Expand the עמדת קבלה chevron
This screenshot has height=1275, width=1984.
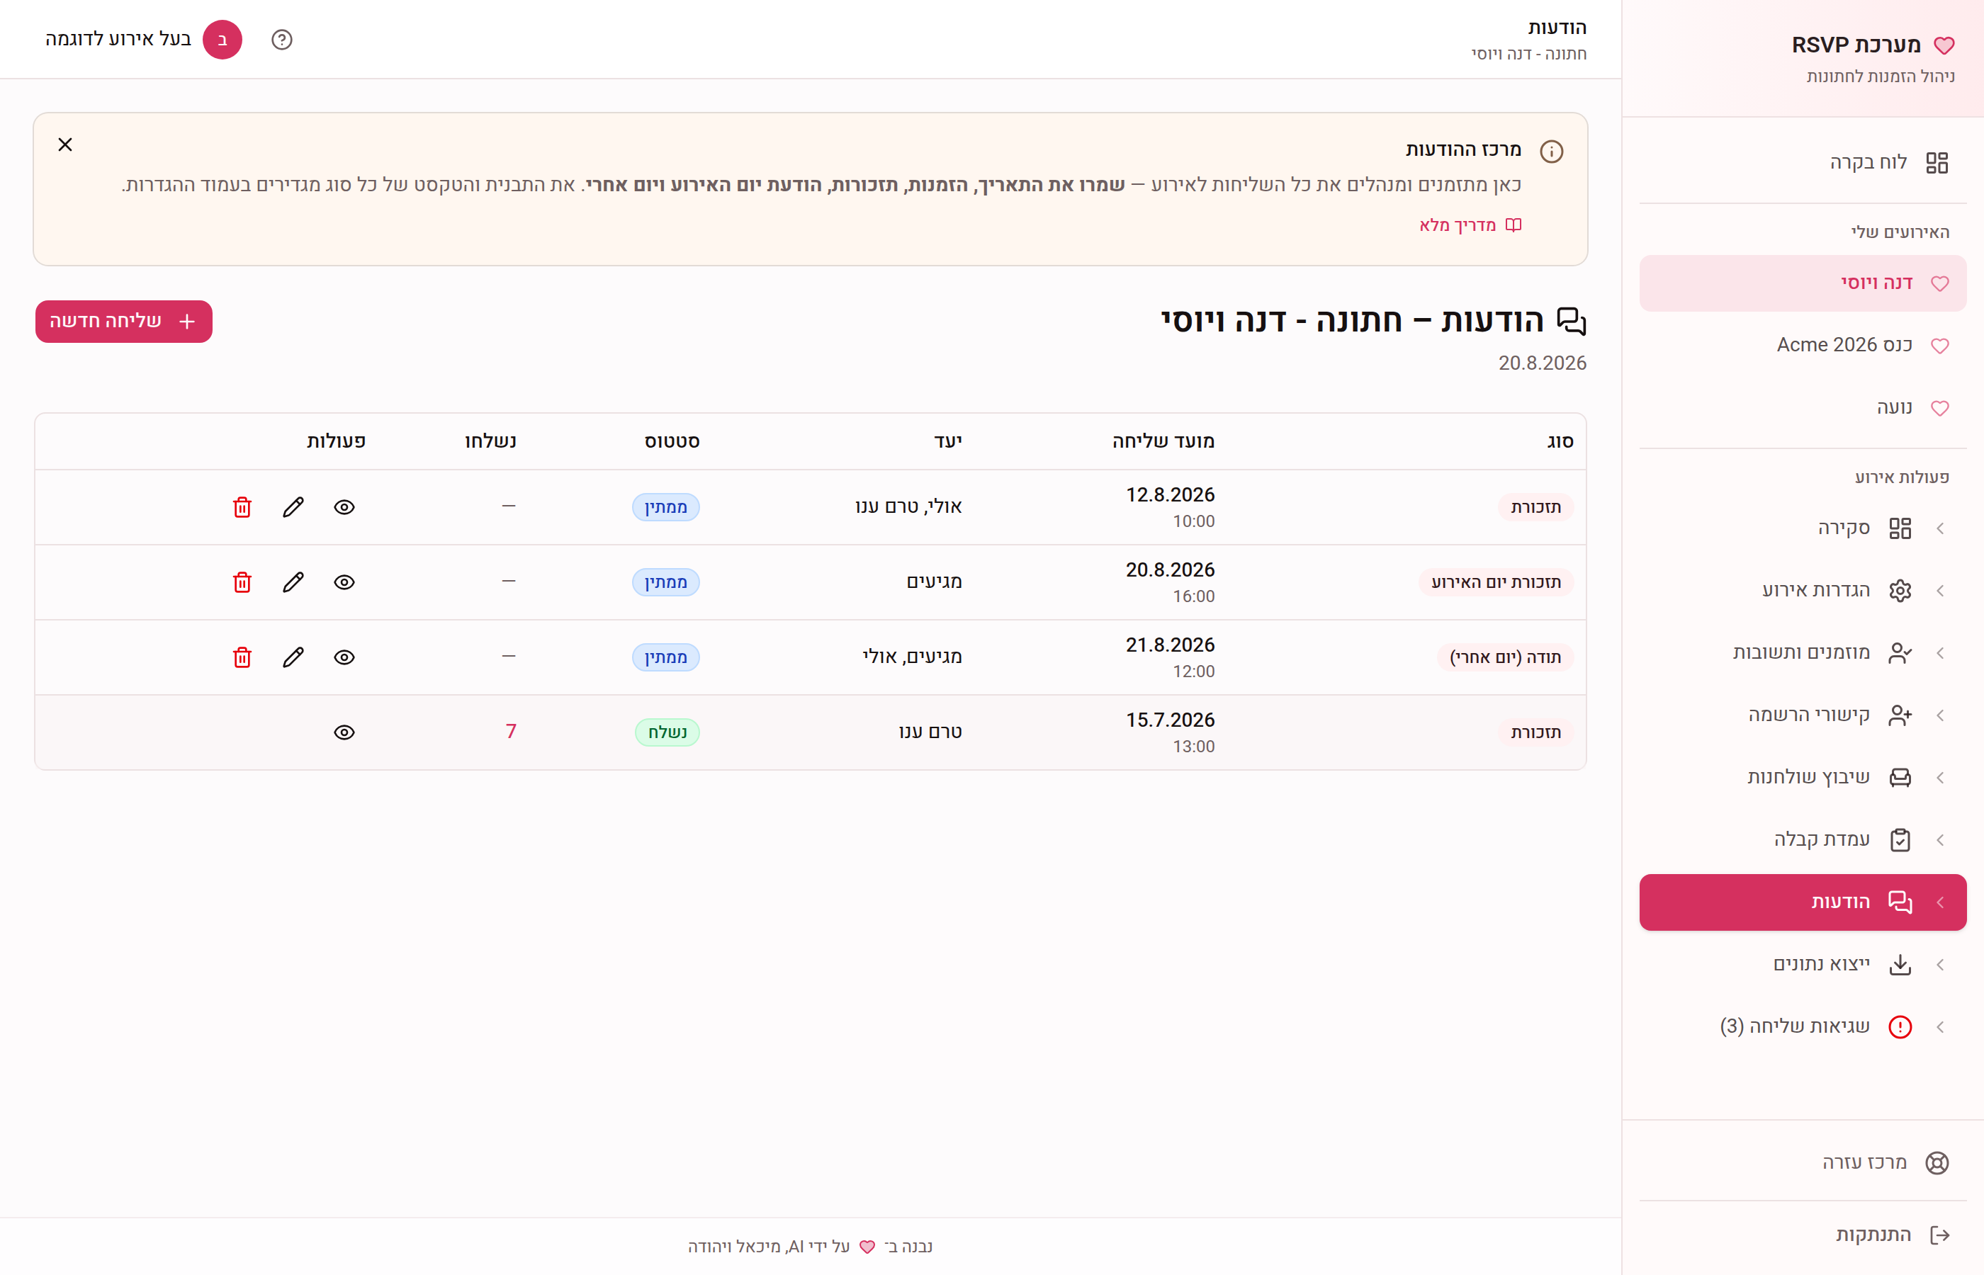tap(1940, 840)
